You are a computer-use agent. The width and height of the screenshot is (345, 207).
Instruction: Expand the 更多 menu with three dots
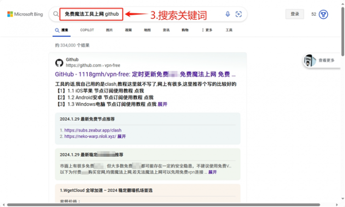[x=207, y=30]
